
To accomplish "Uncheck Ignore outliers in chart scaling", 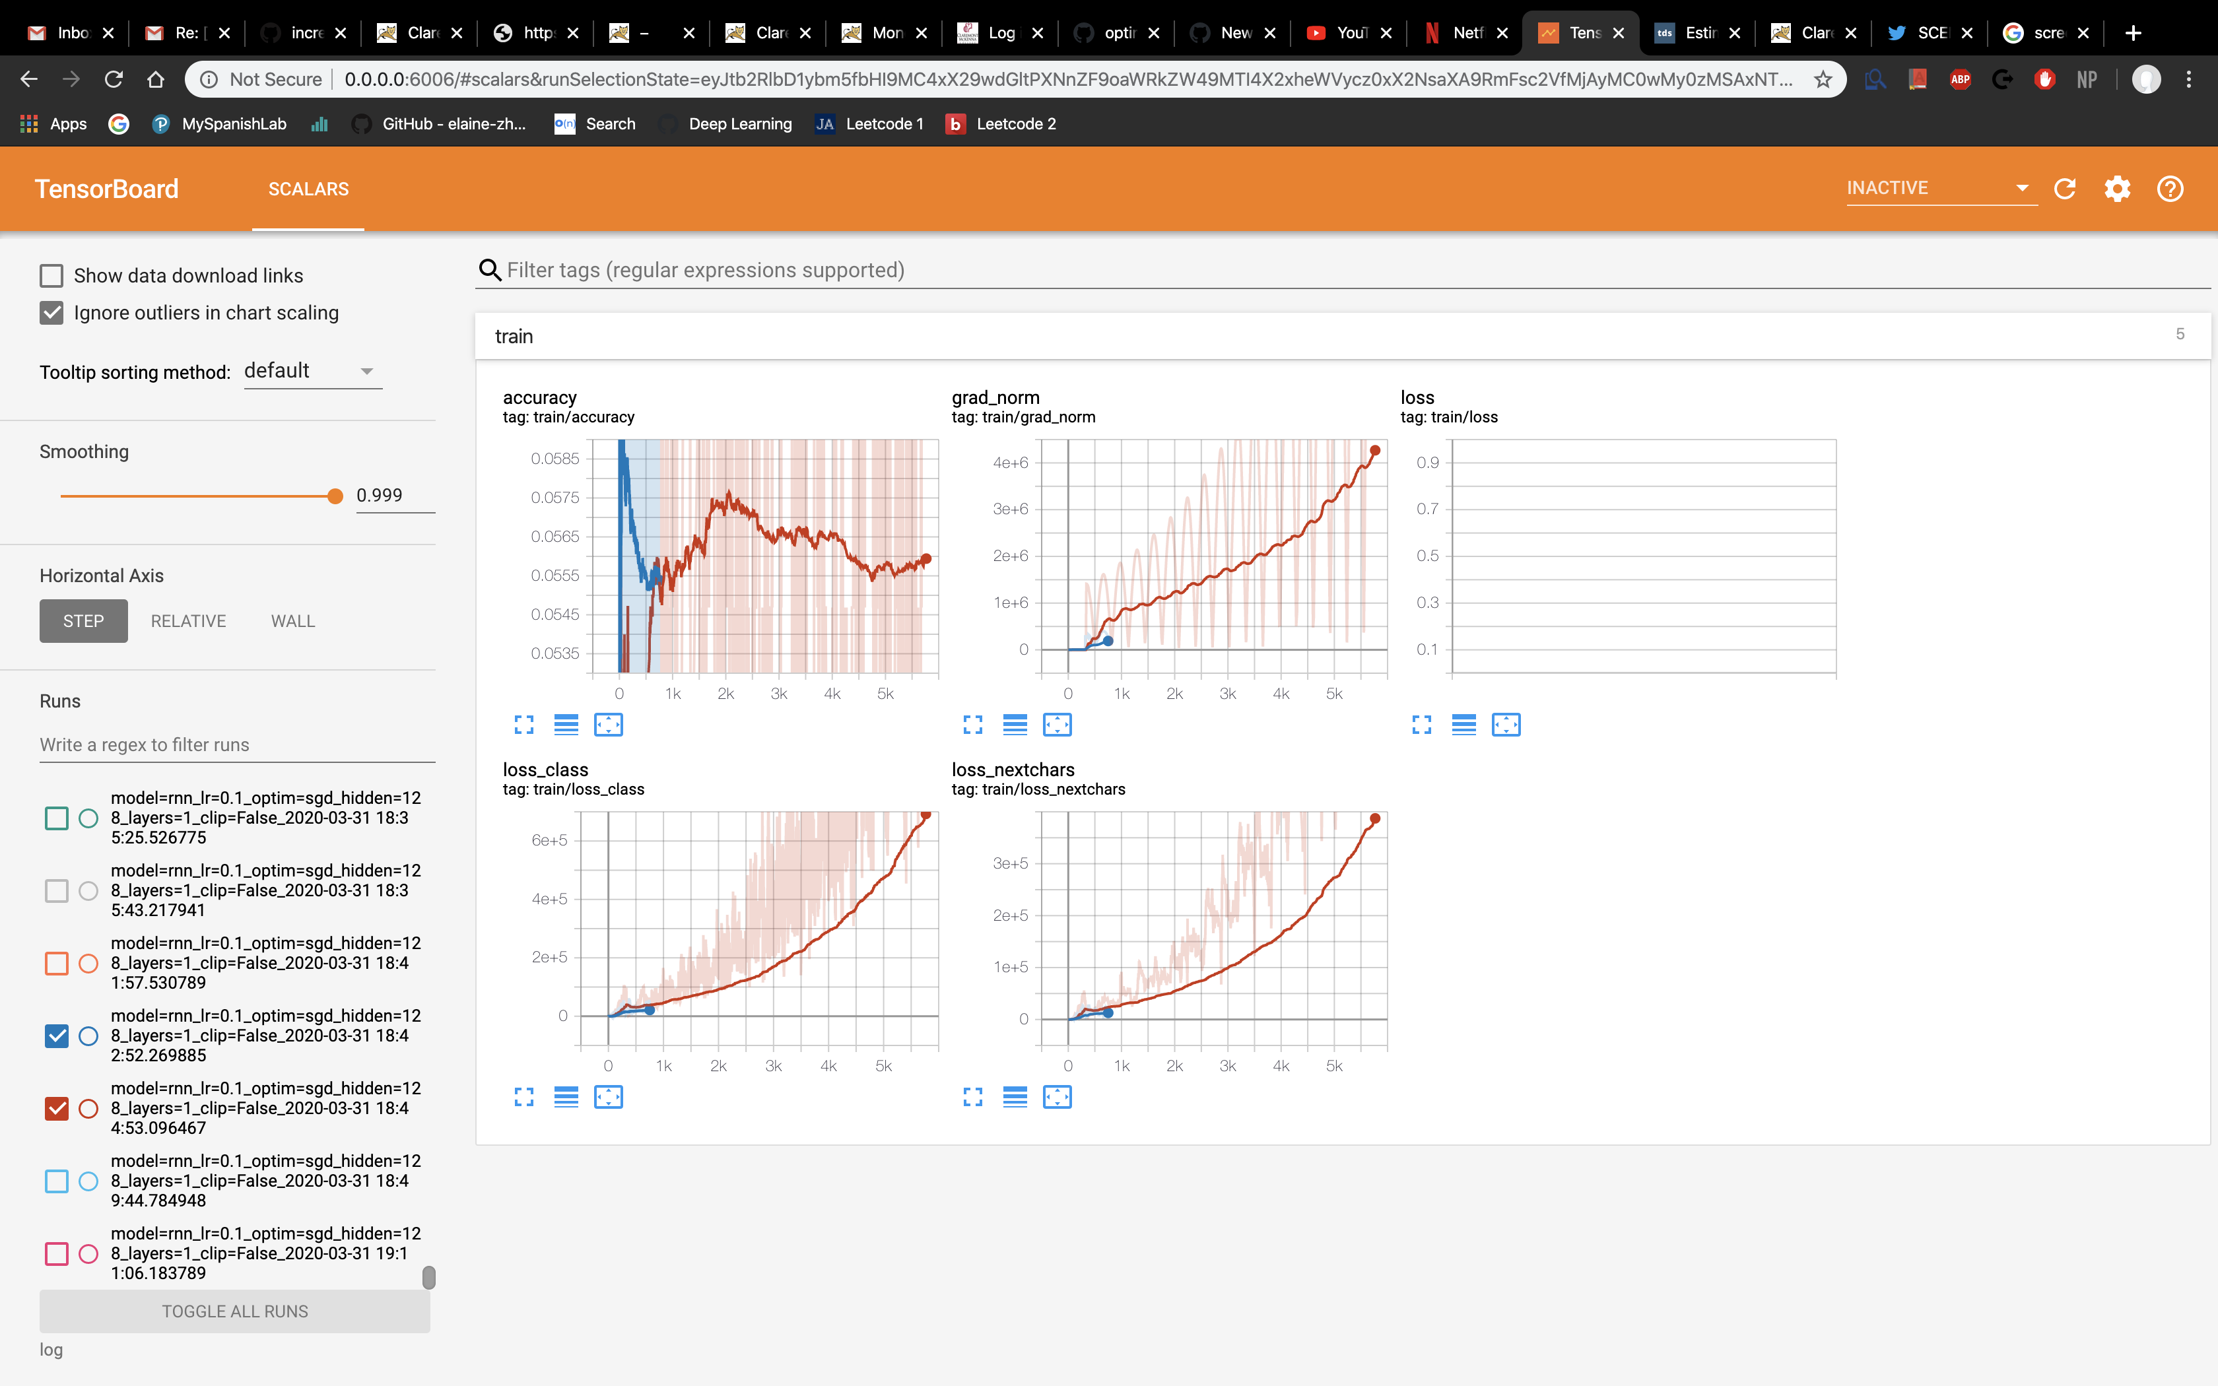I will coord(51,313).
